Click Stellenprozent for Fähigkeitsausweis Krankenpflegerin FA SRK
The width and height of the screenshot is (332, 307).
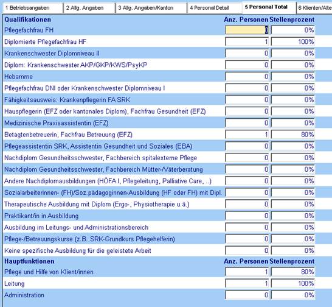[x=293, y=99]
